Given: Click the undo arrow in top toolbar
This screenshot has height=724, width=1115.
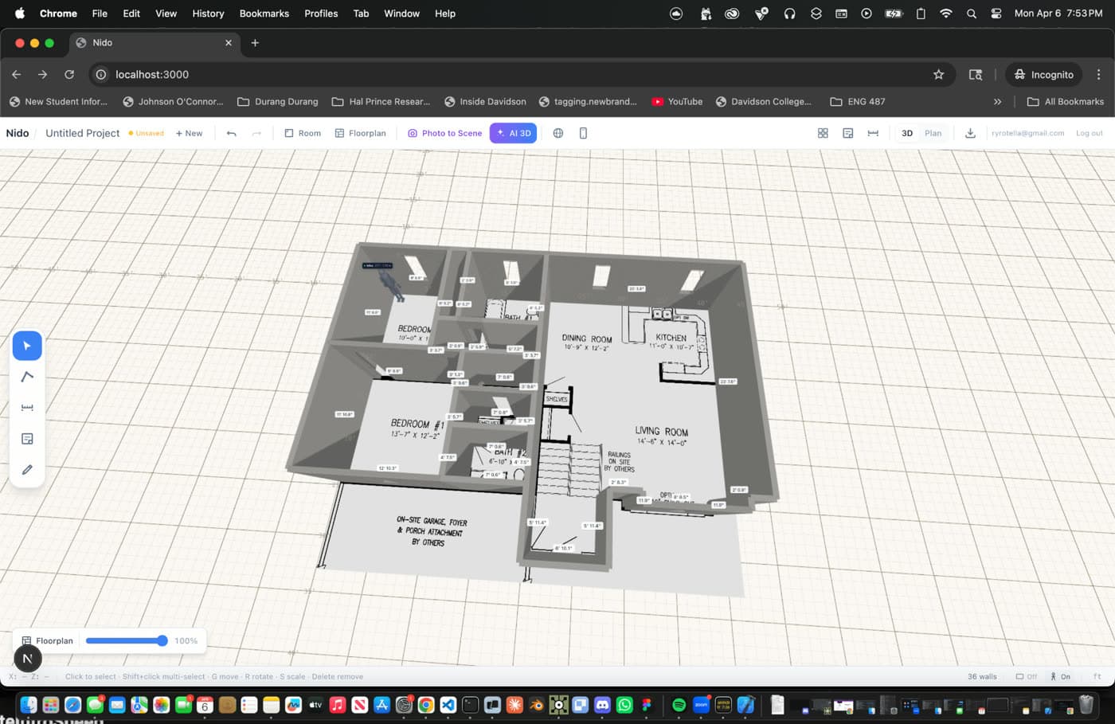Looking at the screenshot, I should [x=232, y=133].
